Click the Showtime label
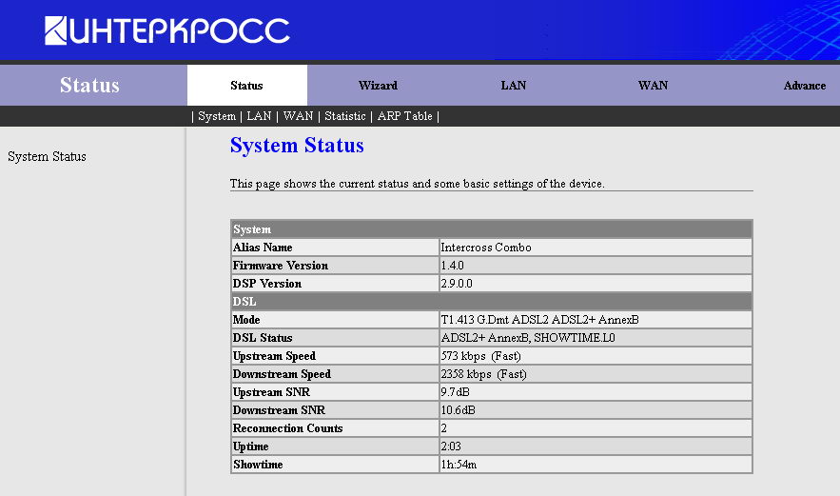The width and height of the screenshot is (840, 496). 258,465
